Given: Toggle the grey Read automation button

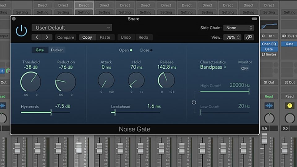Looking at the screenshot, I should pyautogui.click(x=289, y=96).
